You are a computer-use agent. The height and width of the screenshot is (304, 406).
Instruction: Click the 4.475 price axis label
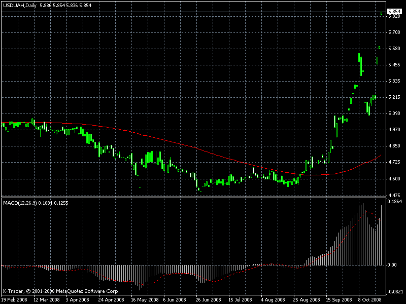pos(394,195)
